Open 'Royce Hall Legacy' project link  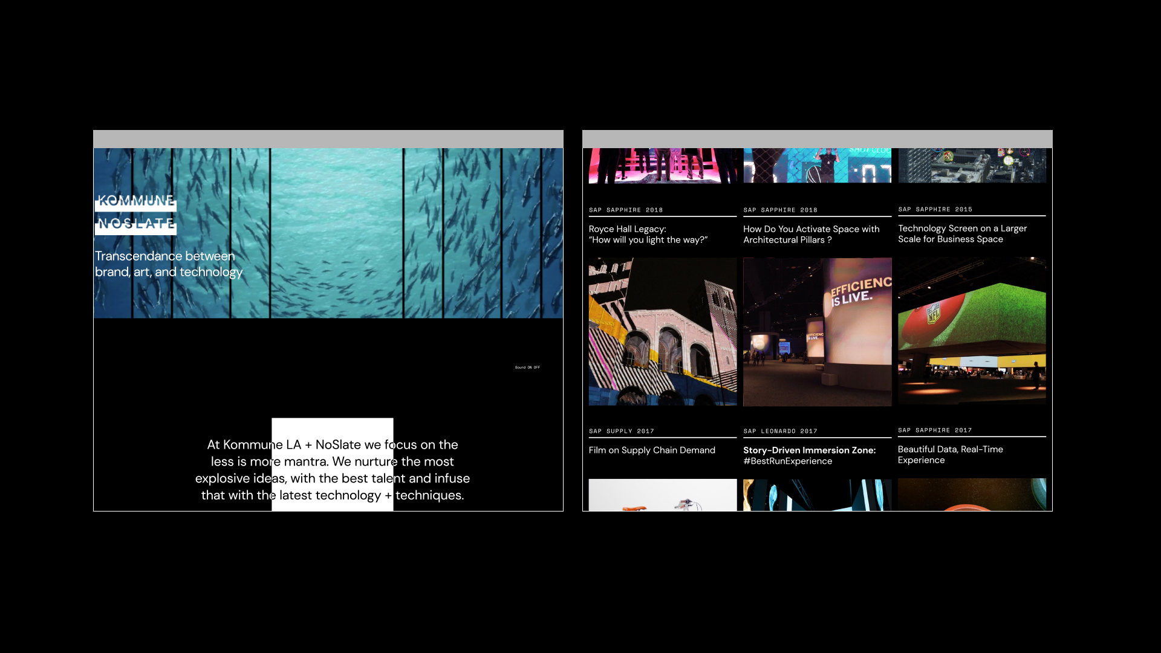[648, 235]
